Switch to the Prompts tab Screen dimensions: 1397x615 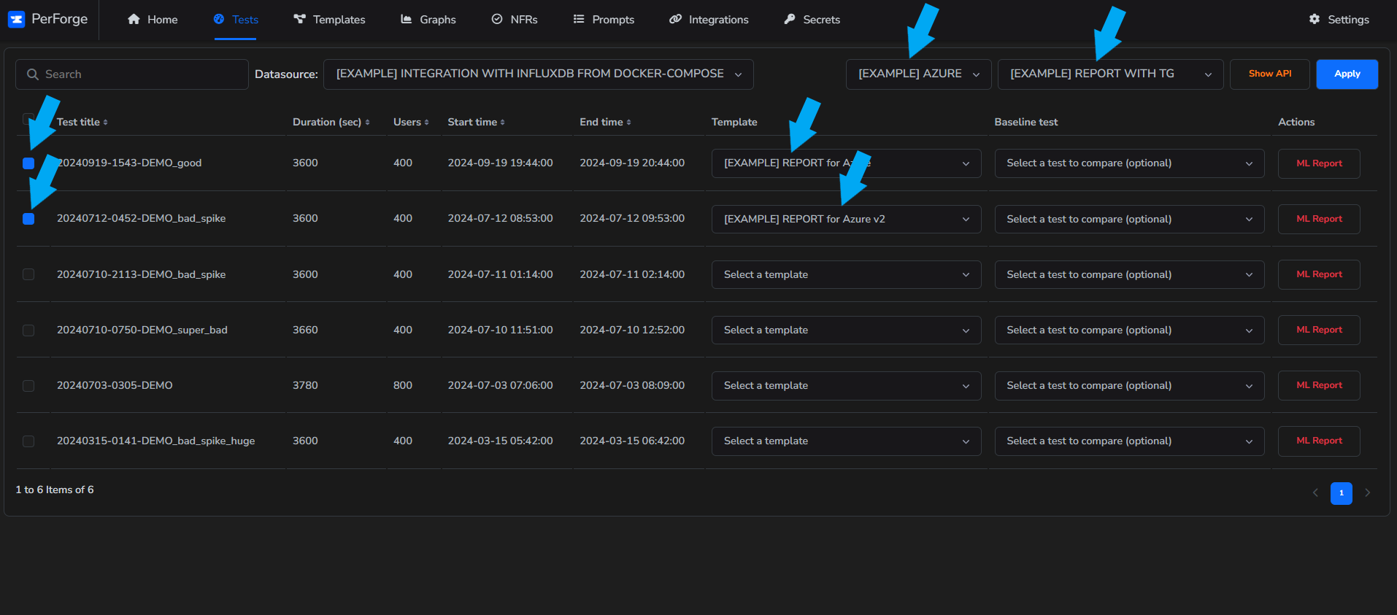pos(604,20)
